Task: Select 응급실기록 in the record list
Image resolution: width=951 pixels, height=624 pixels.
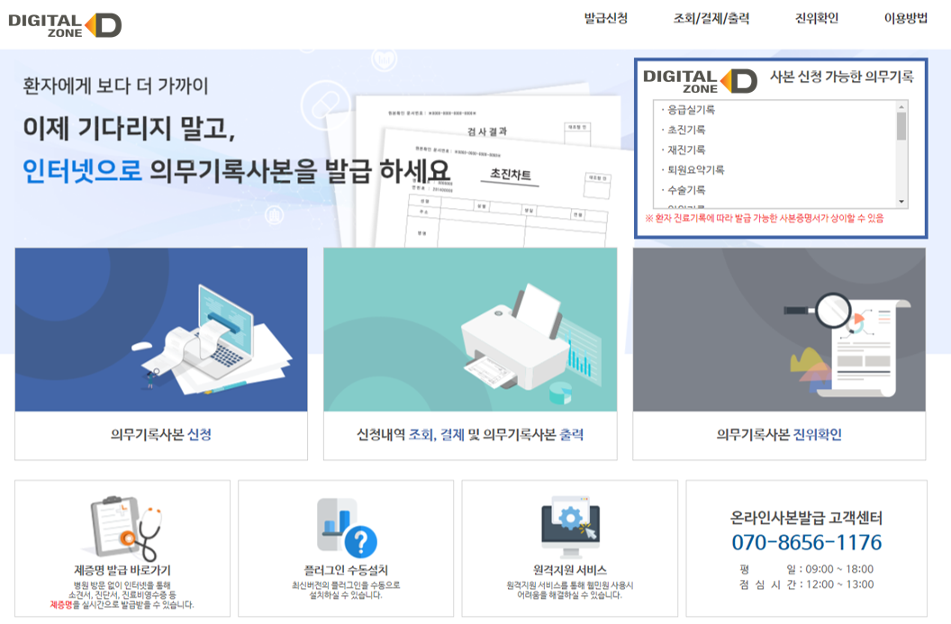Action: pos(692,110)
